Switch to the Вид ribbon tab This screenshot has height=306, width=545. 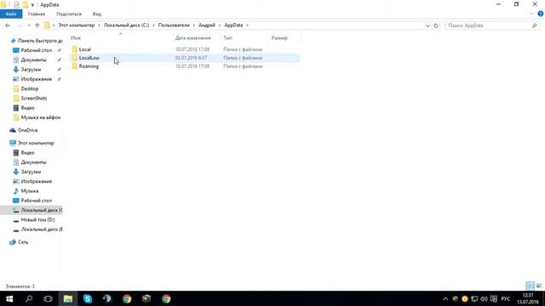click(97, 14)
